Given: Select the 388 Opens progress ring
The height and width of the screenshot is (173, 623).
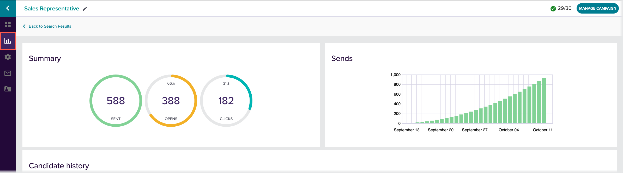Looking at the screenshot, I should point(171,101).
